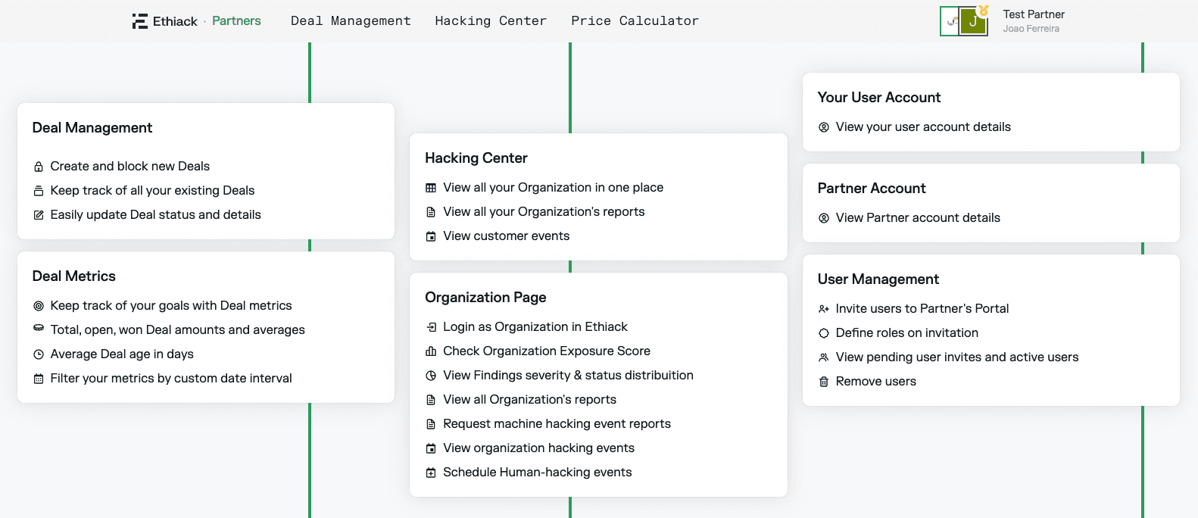
Task: Click 'Define roles on invitation' text
Action: coord(907,333)
